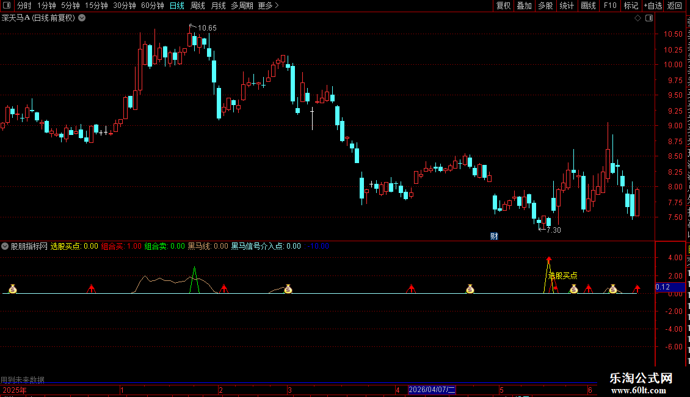Open 多股 multi-stock view
The image size is (690, 397).
point(546,5)
